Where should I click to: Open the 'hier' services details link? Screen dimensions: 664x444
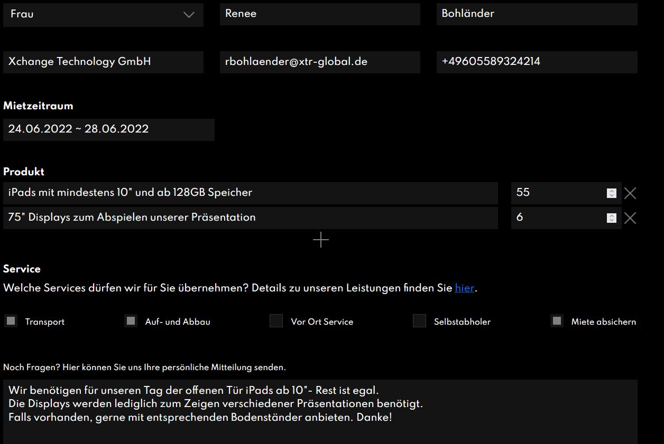[x=464, y=288]
